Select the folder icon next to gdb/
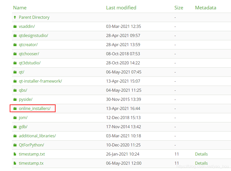 [15, 127]
